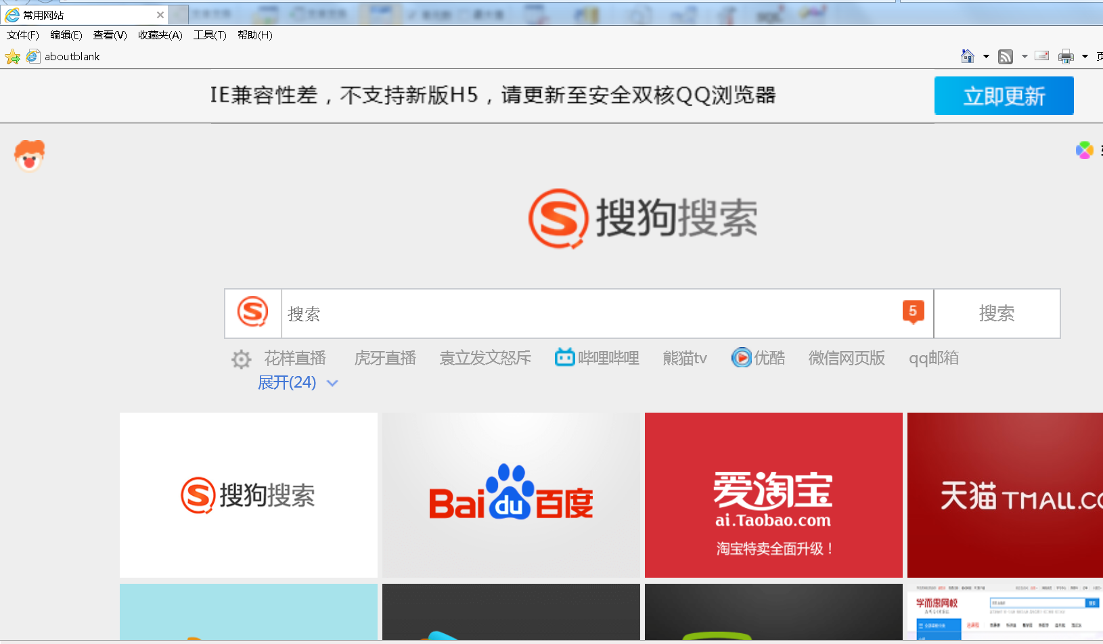This screenshot has width=1103, height=644.
Task: Open the 优酷 link
Action: (x=770, y=358)
